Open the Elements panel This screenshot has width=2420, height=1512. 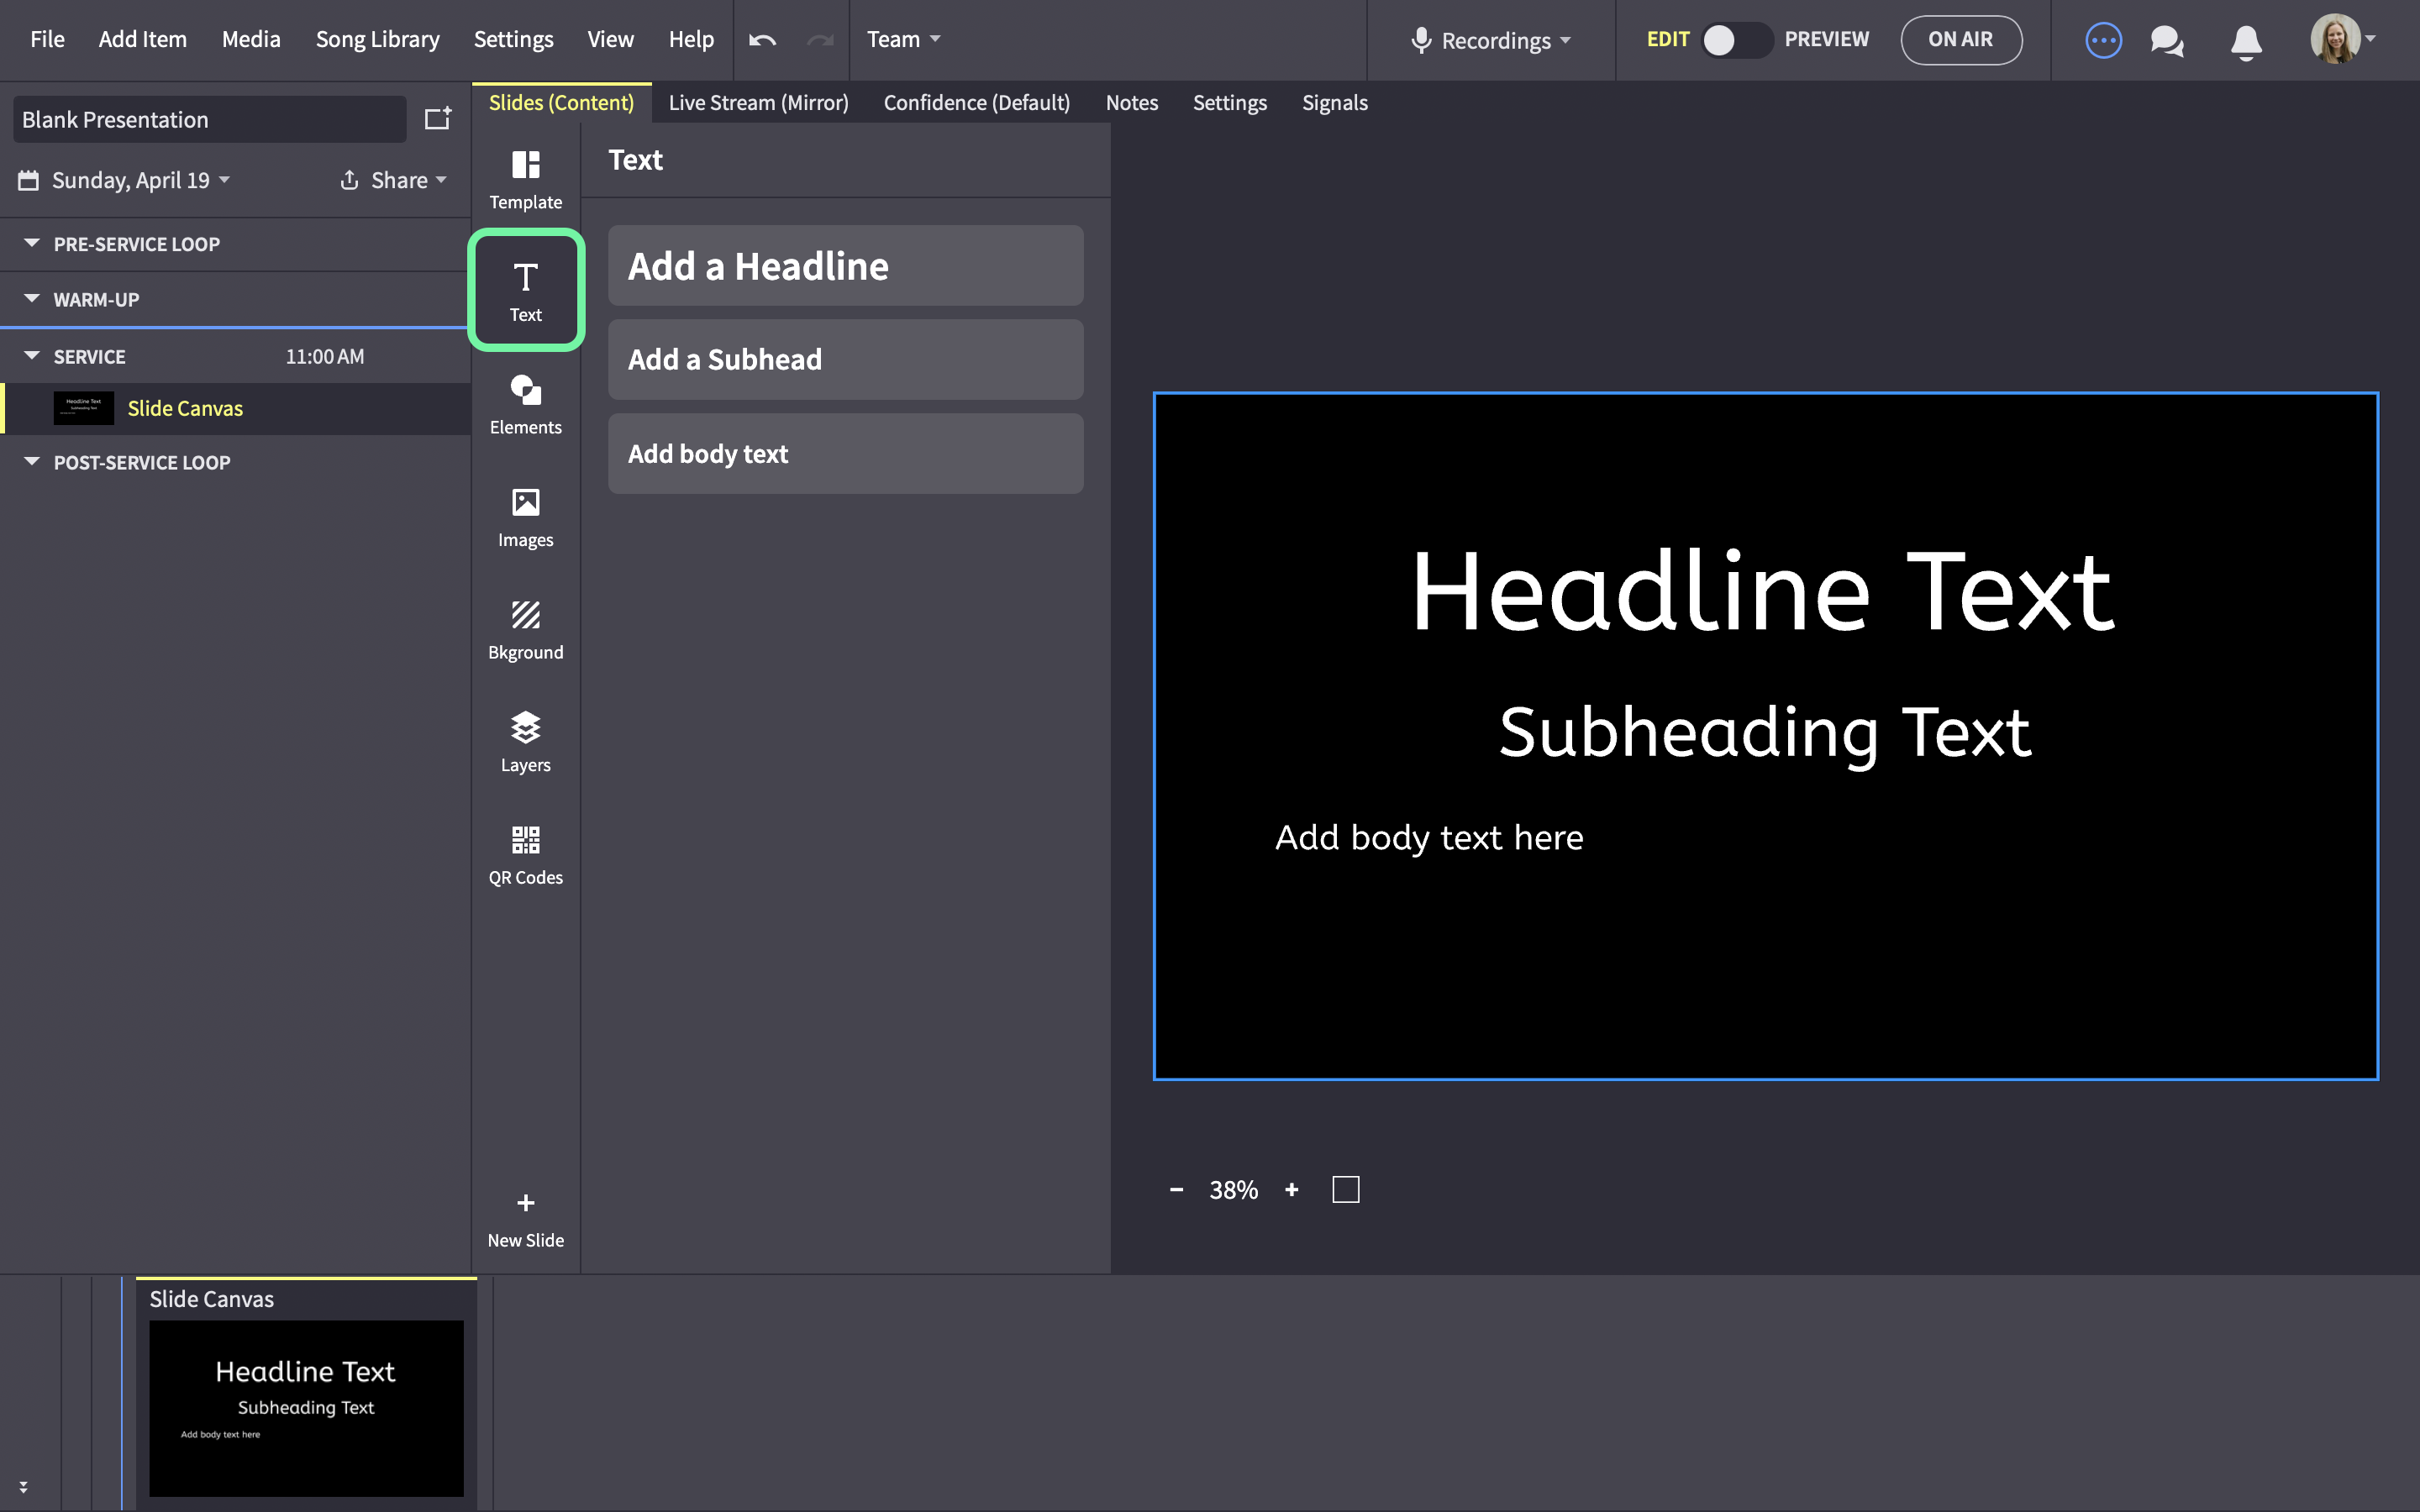[525, 405]
